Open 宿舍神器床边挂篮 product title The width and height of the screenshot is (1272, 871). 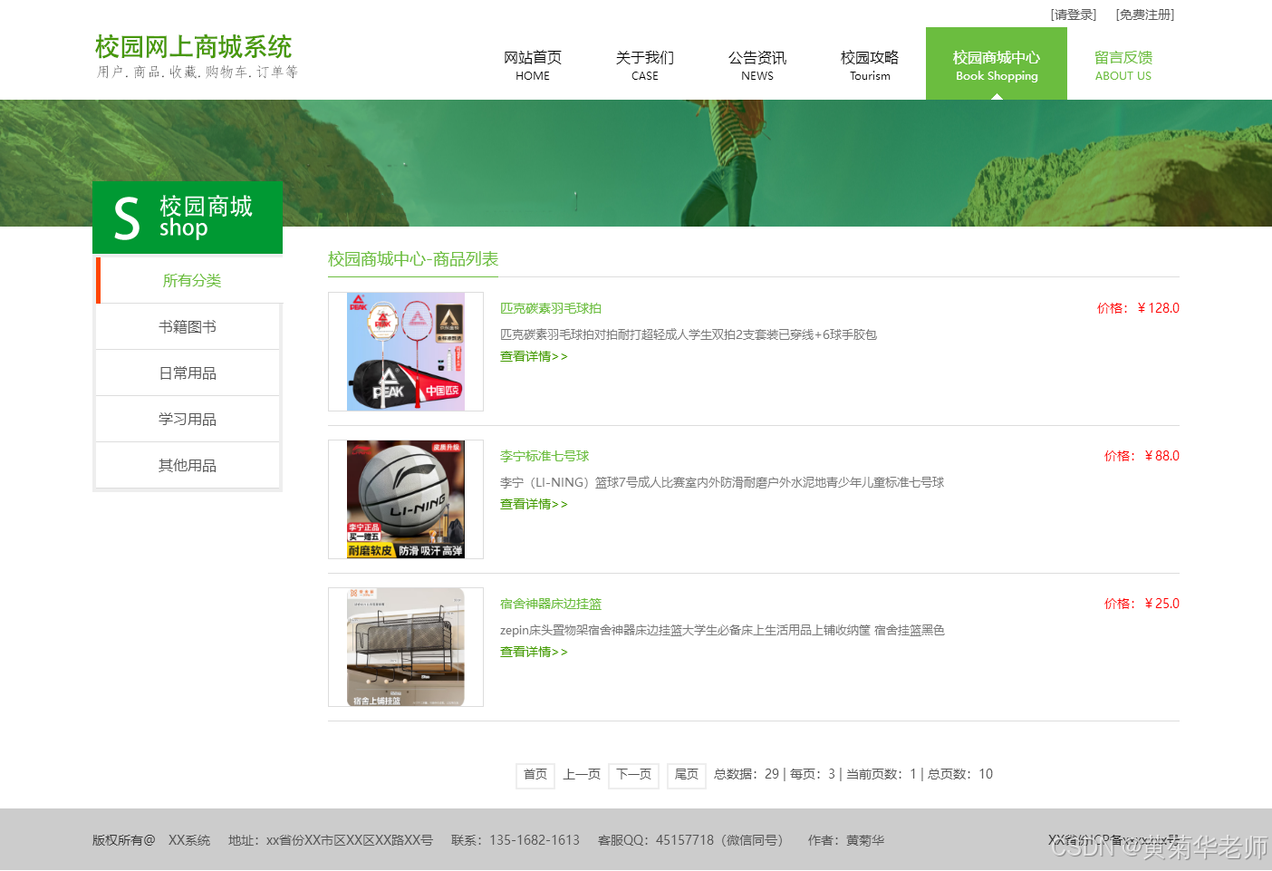tap(551, 604)
